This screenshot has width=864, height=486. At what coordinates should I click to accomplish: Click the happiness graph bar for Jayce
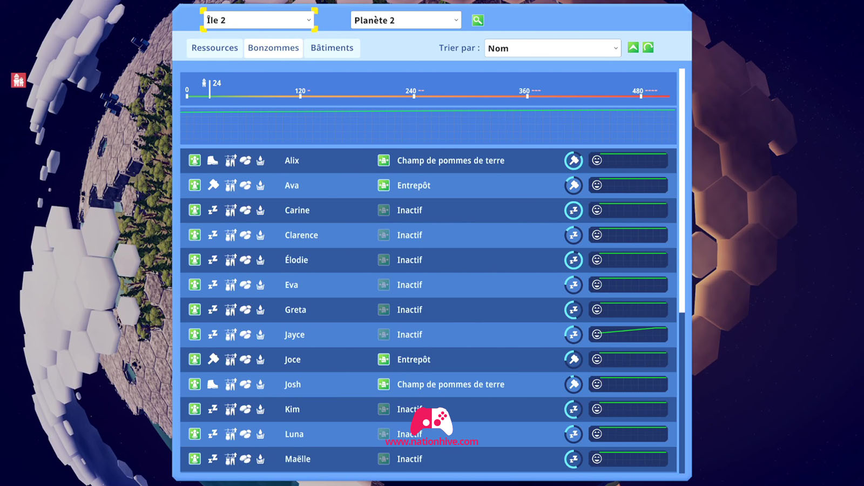coord(628,334)
